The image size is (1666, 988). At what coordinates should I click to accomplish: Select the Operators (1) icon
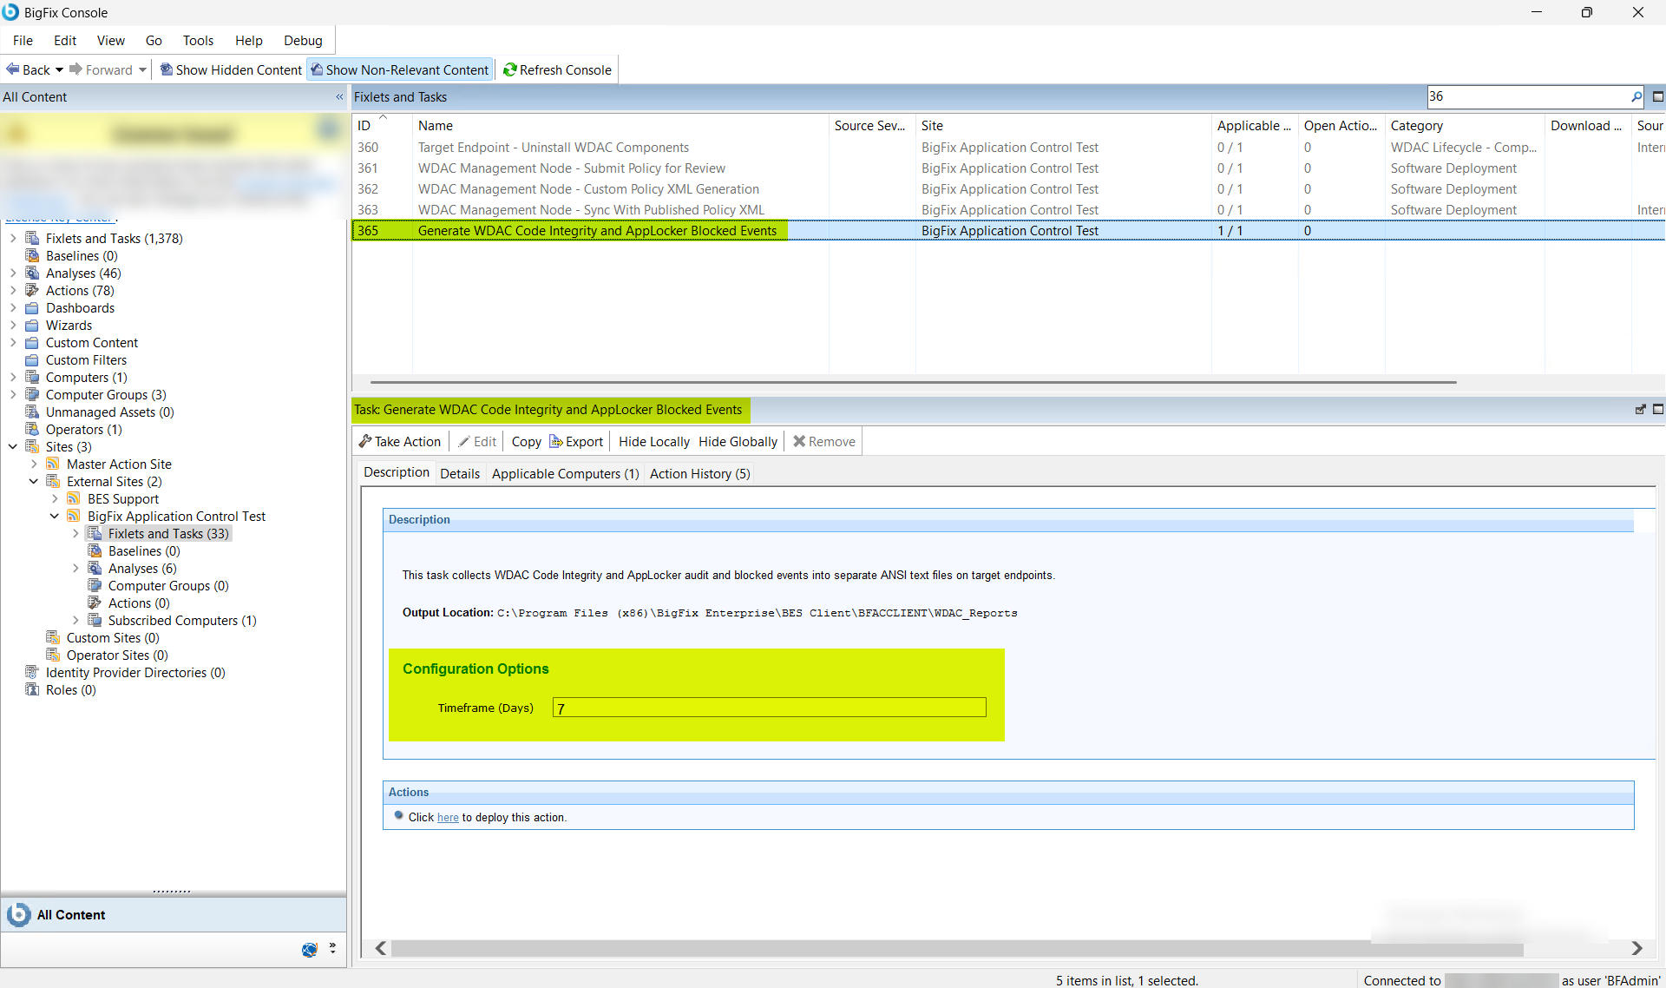(x=32, y=429)
